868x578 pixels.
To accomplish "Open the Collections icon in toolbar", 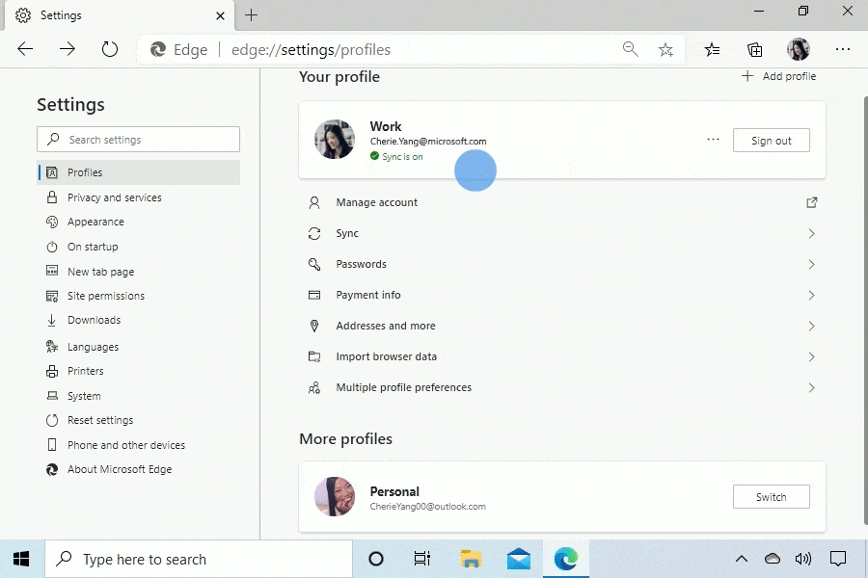I will 754,49.
